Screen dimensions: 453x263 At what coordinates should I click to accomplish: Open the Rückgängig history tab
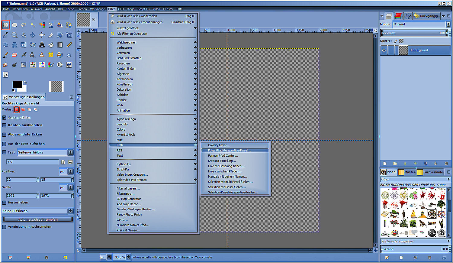pos(426,16)
